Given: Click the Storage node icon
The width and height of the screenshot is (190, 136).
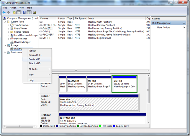Looking at the screenshot, I should point(8,45).
